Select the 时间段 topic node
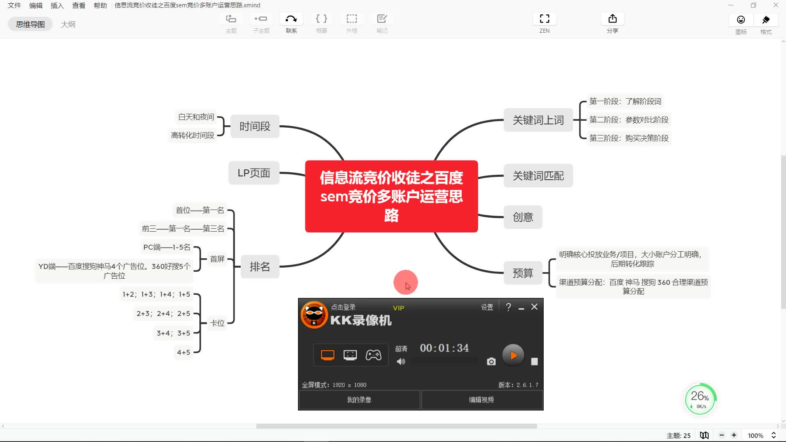 point(255,126)
